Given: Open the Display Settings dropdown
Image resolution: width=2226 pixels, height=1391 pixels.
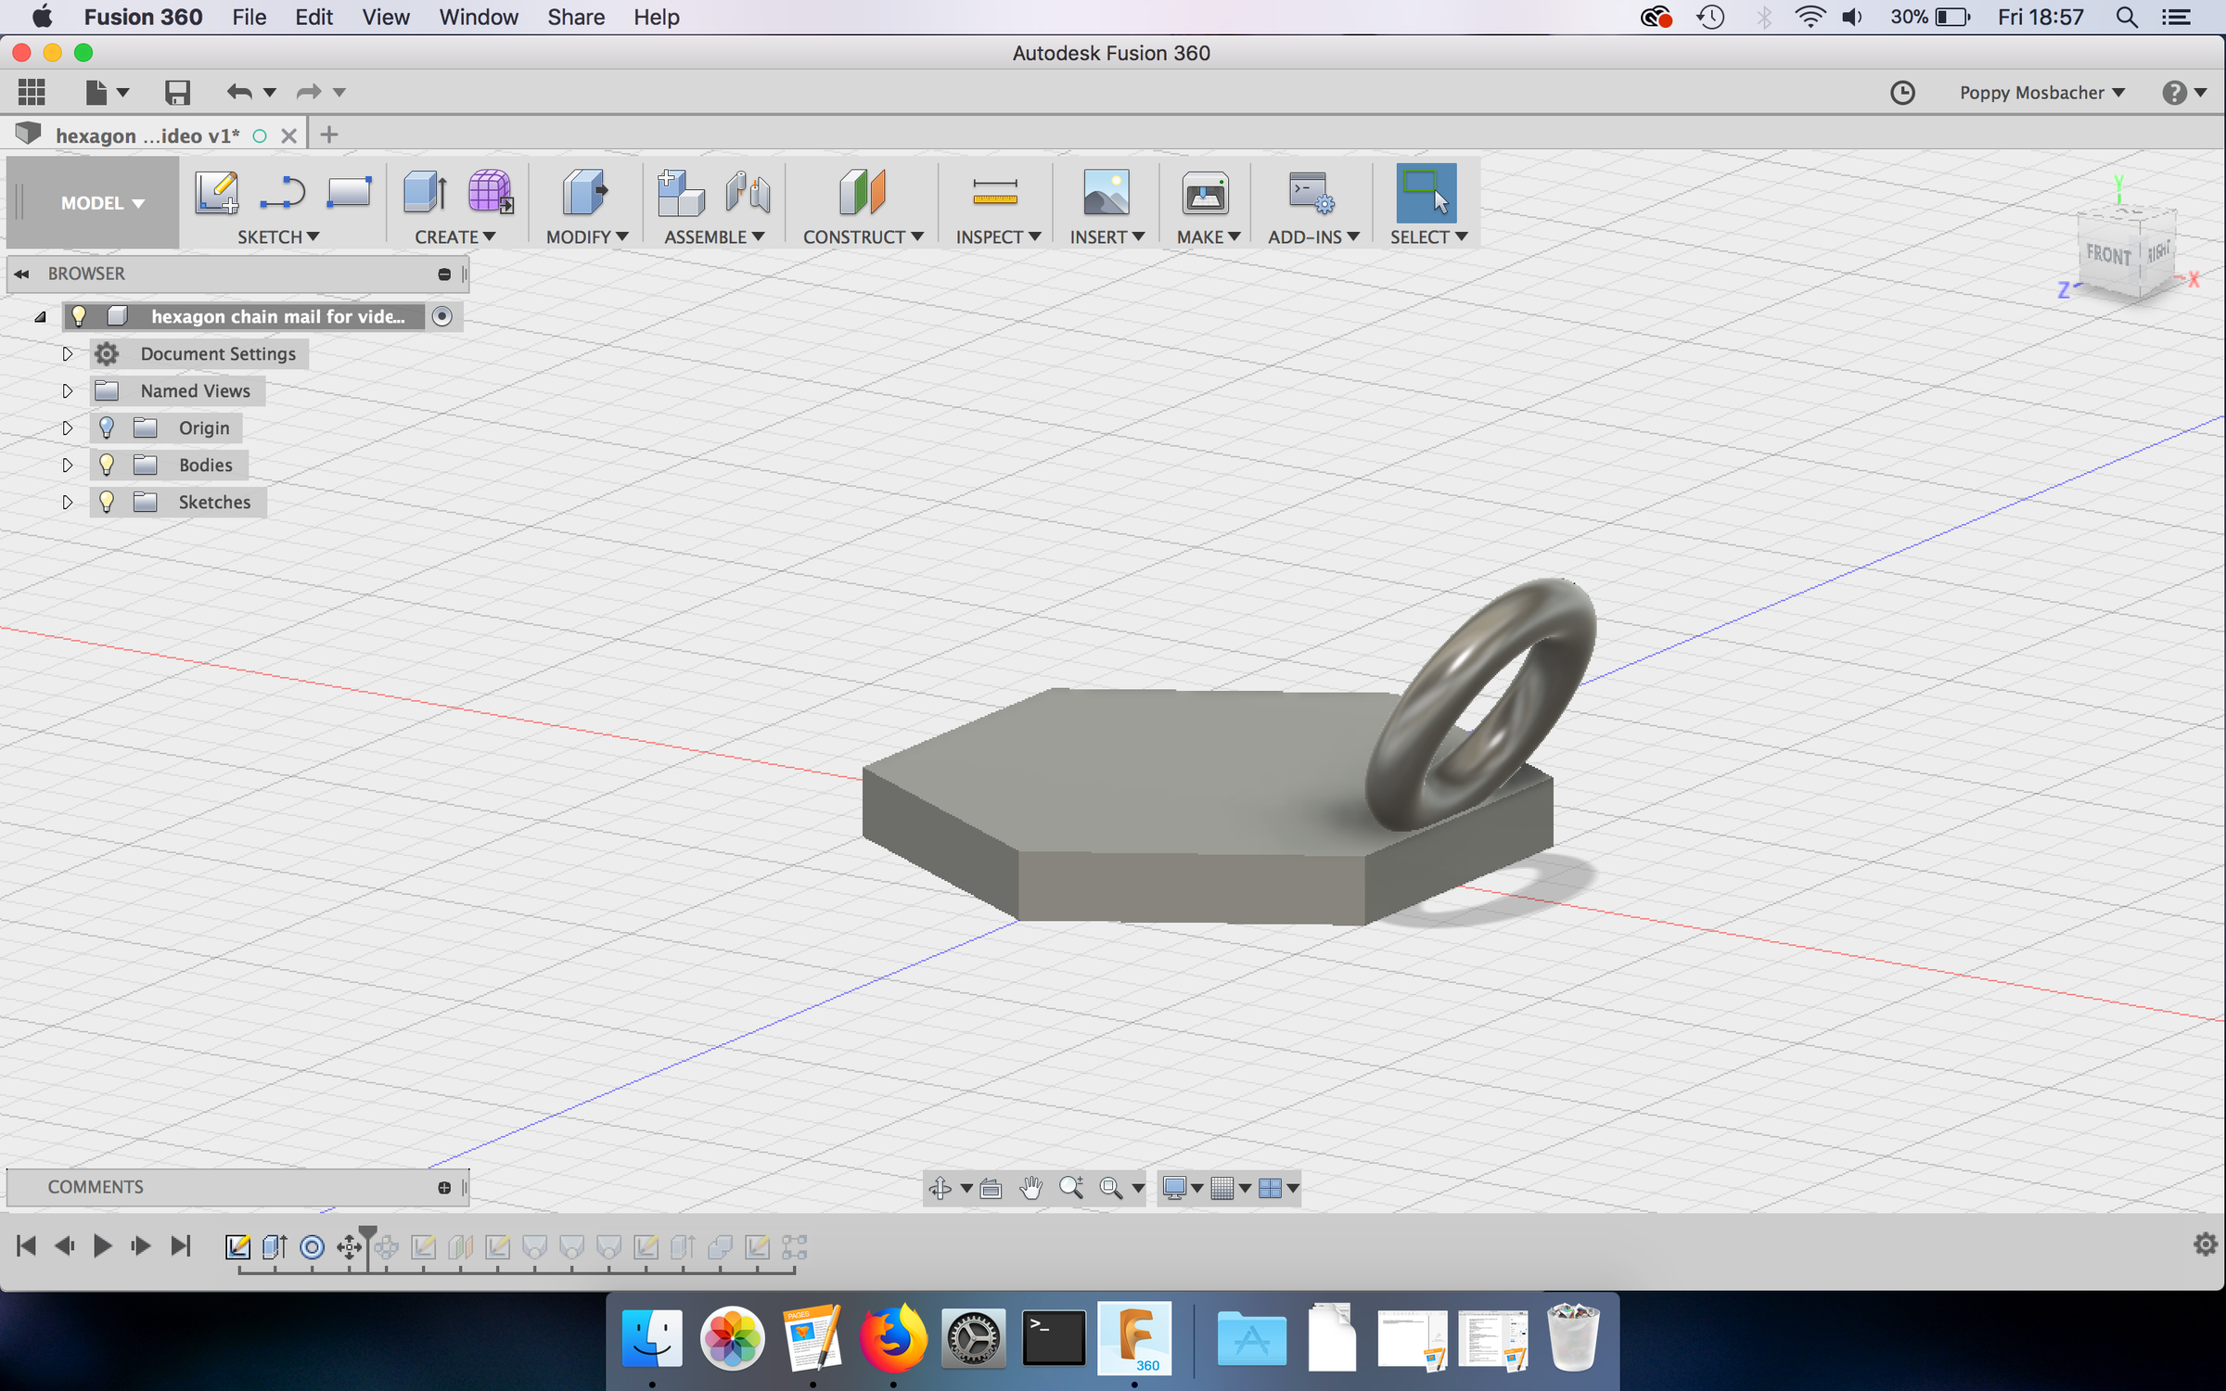Looking at the screenshot, I should tap(1182, 1188).
